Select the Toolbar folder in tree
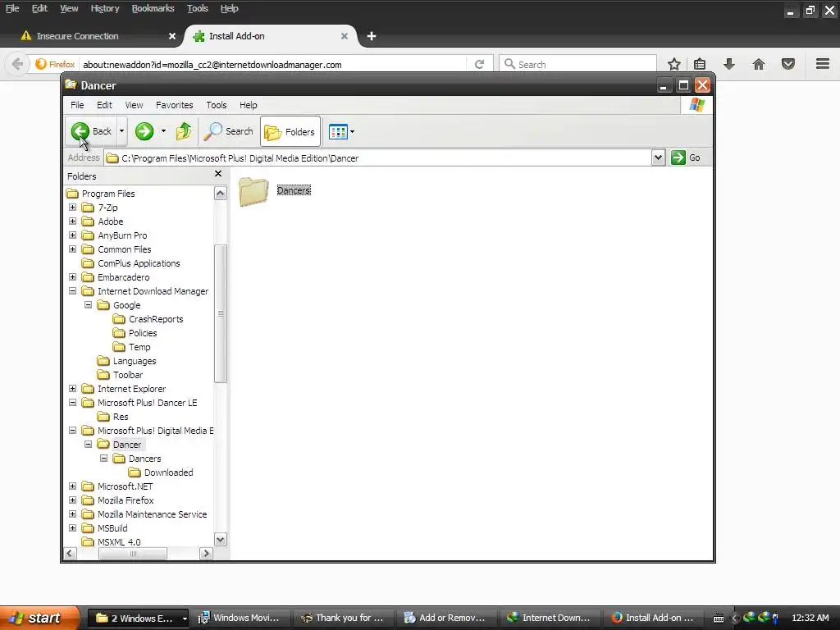840x630 pixels. tap(120, 374)
